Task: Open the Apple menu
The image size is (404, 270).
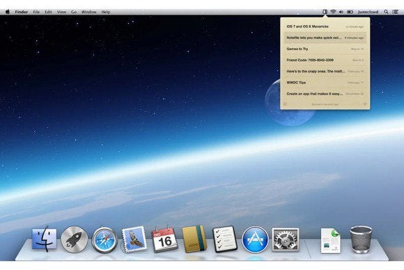Action: [8, 12]
